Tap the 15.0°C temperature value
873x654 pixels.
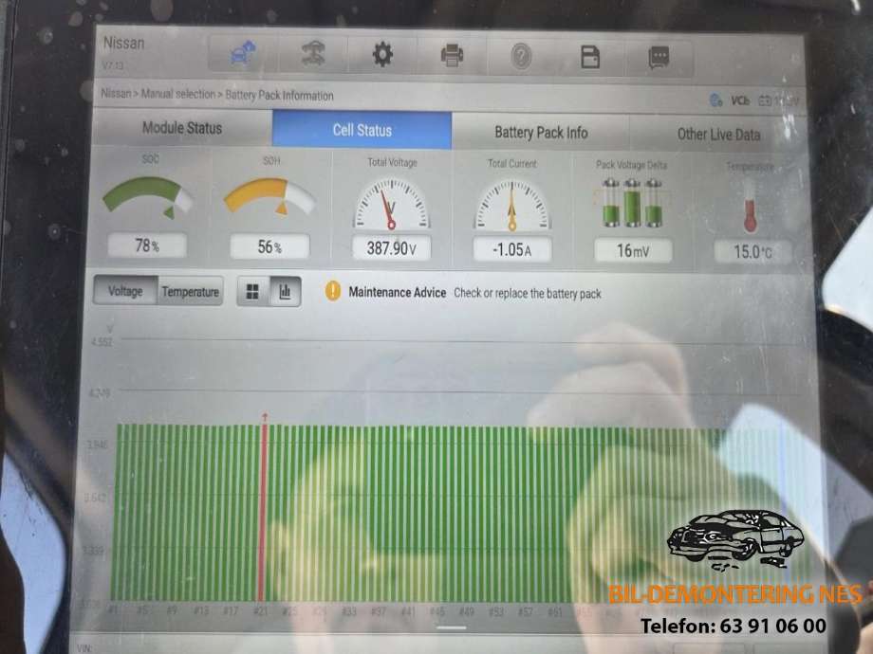752,252
